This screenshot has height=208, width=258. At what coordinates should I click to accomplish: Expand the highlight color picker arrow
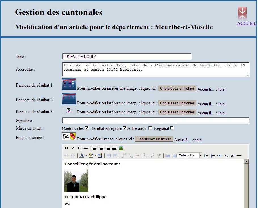coord(95,155)
